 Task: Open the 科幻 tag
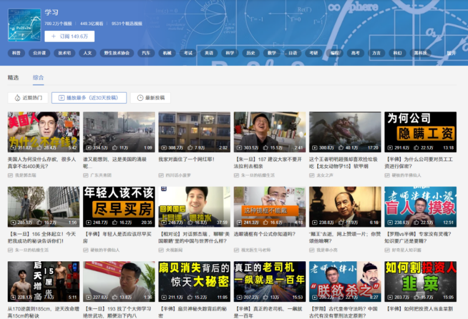tap(397, 53)
